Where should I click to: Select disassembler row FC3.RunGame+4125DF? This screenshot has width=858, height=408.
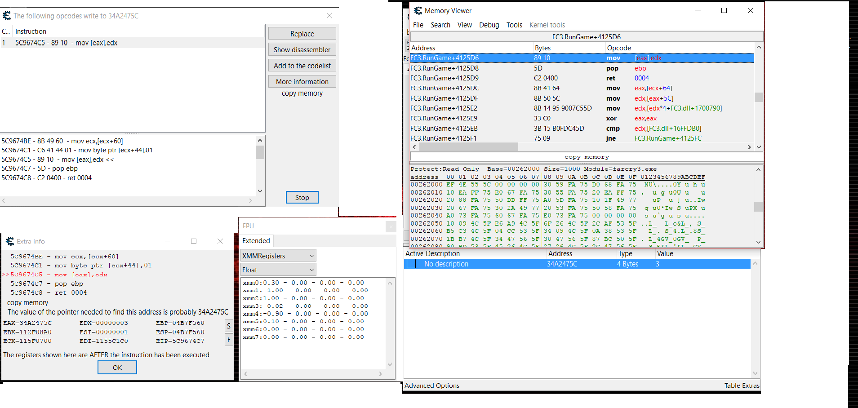point(582,98)
